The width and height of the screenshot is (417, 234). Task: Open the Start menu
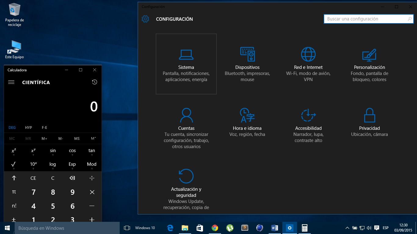coord(6,228)
